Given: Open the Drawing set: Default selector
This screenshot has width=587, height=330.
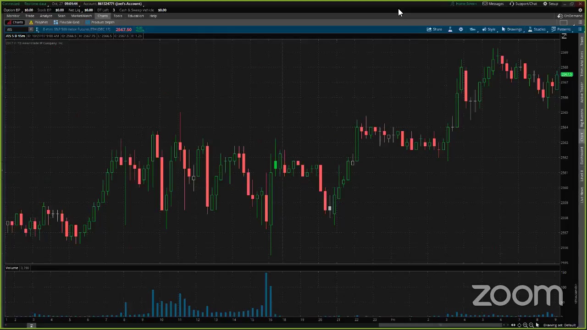Looking at the screenshot, I should (559, 325).
